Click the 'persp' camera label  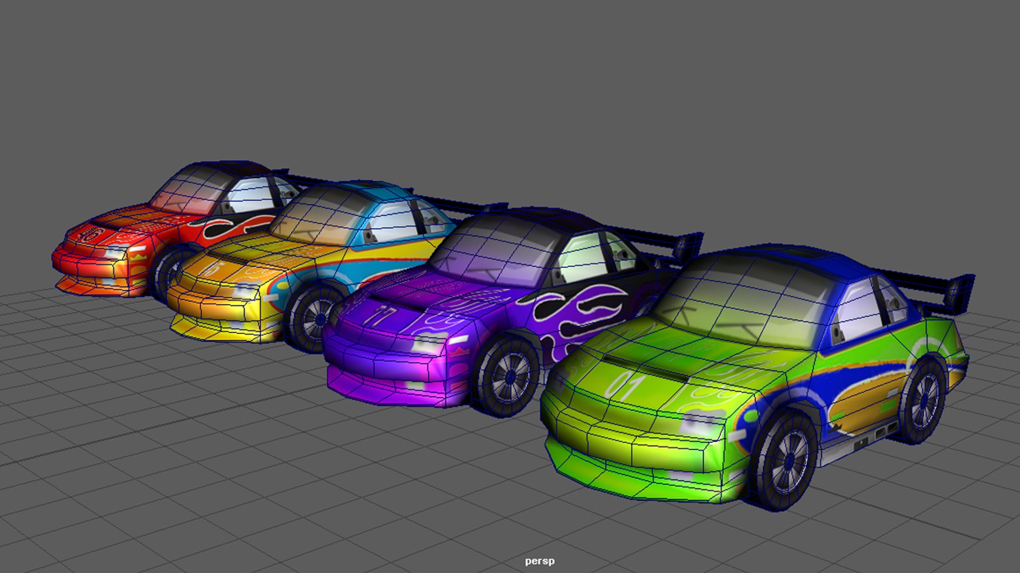click(x=540, y=561)
